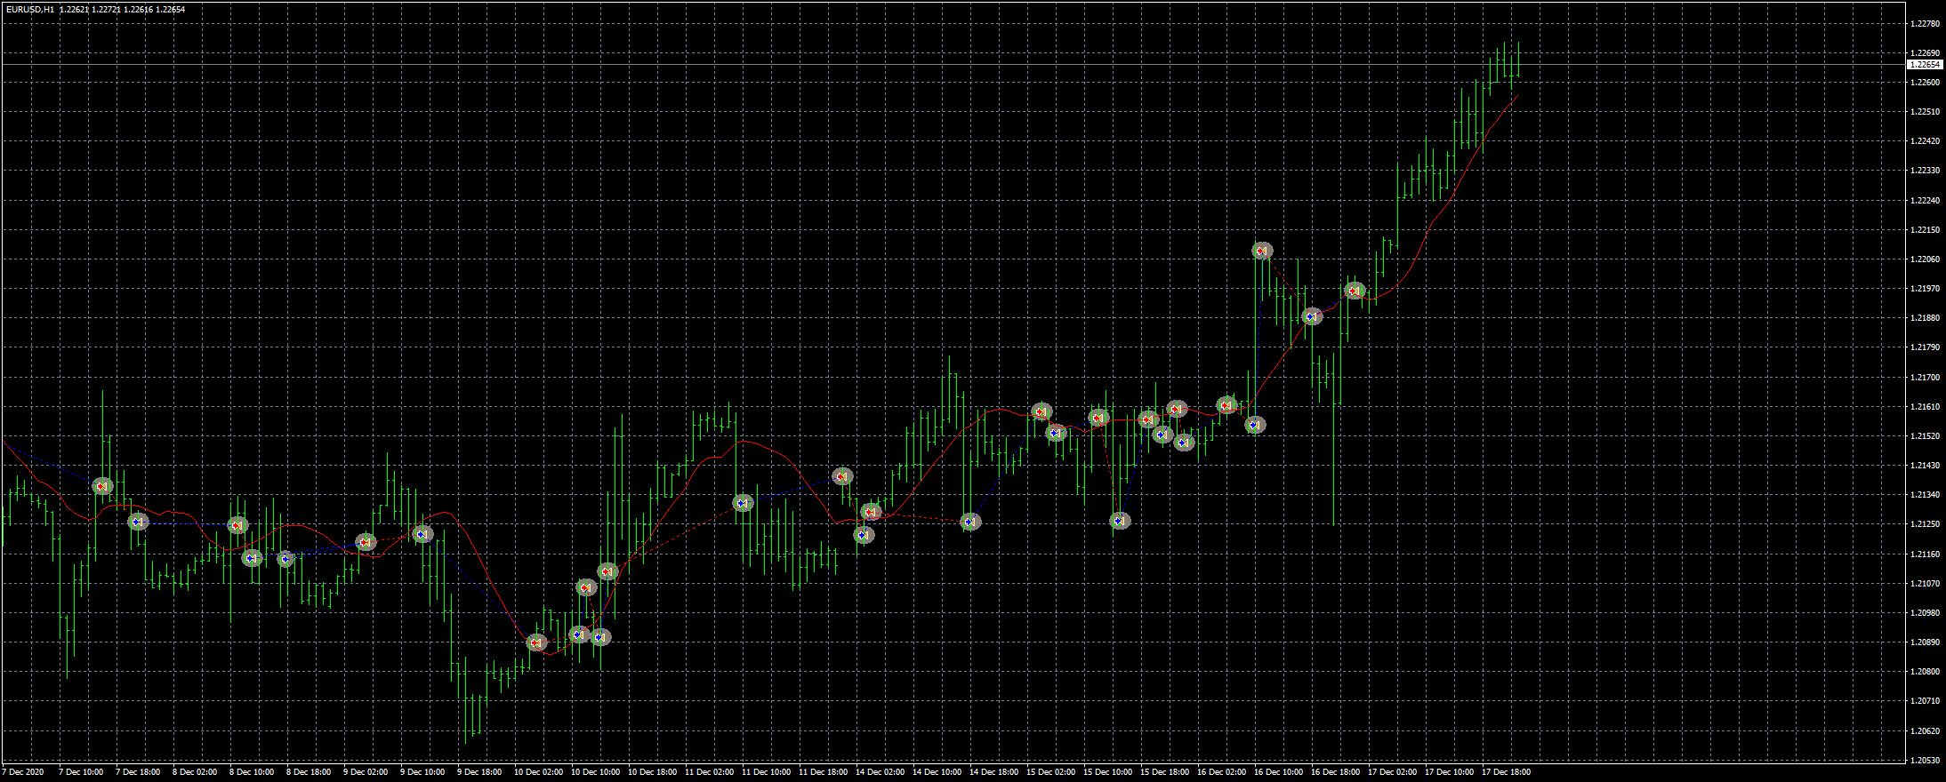Click the buy marker at the 1.21880 level
The image size is (1946, 782).
[x=1312, y=316]
